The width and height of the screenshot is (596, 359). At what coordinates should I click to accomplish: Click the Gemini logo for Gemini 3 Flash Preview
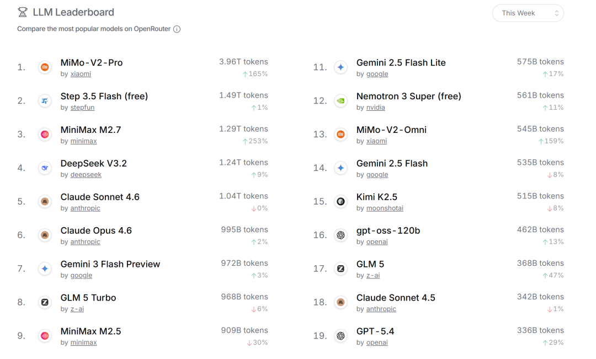(45, 269)
